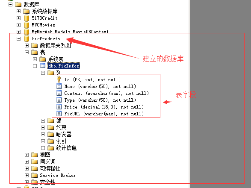
Task: Expand the 系统数据库 folder
Action: pos(18,11)
